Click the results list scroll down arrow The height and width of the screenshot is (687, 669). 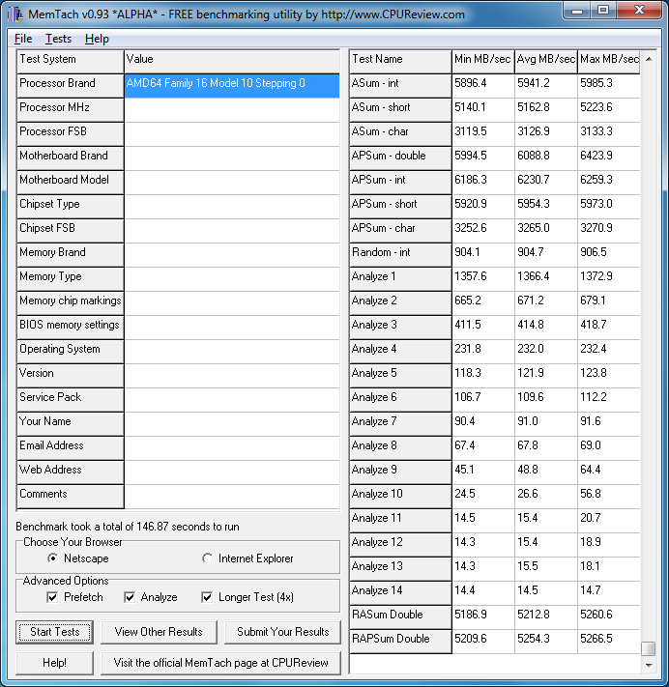649,665
